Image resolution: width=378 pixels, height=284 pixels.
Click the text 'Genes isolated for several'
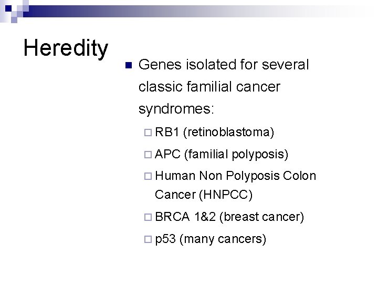(x=224, y=65)
